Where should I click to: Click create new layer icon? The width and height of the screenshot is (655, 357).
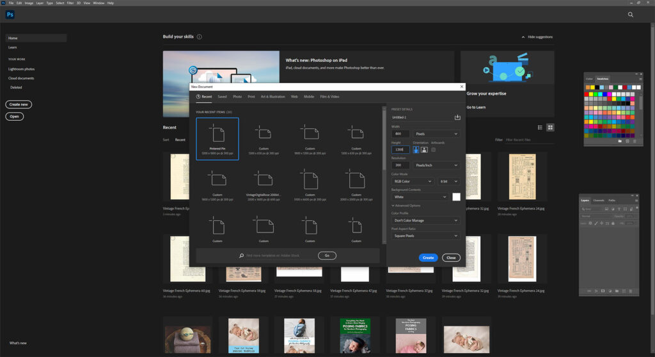[x=624, y=291]
